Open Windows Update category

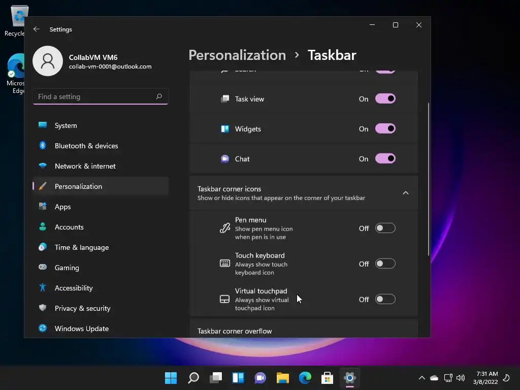click(101, 329)
